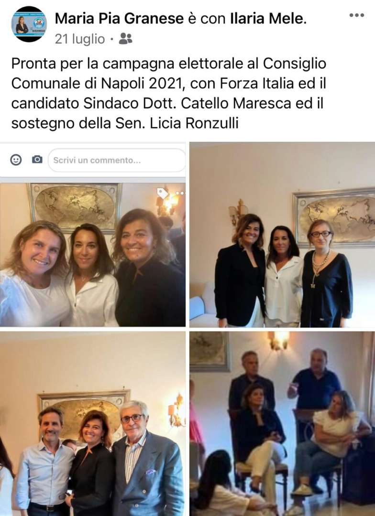Open the three-dot post options menu
The image size is (375, 516).
pyautogui.click(x=356, y=15)
